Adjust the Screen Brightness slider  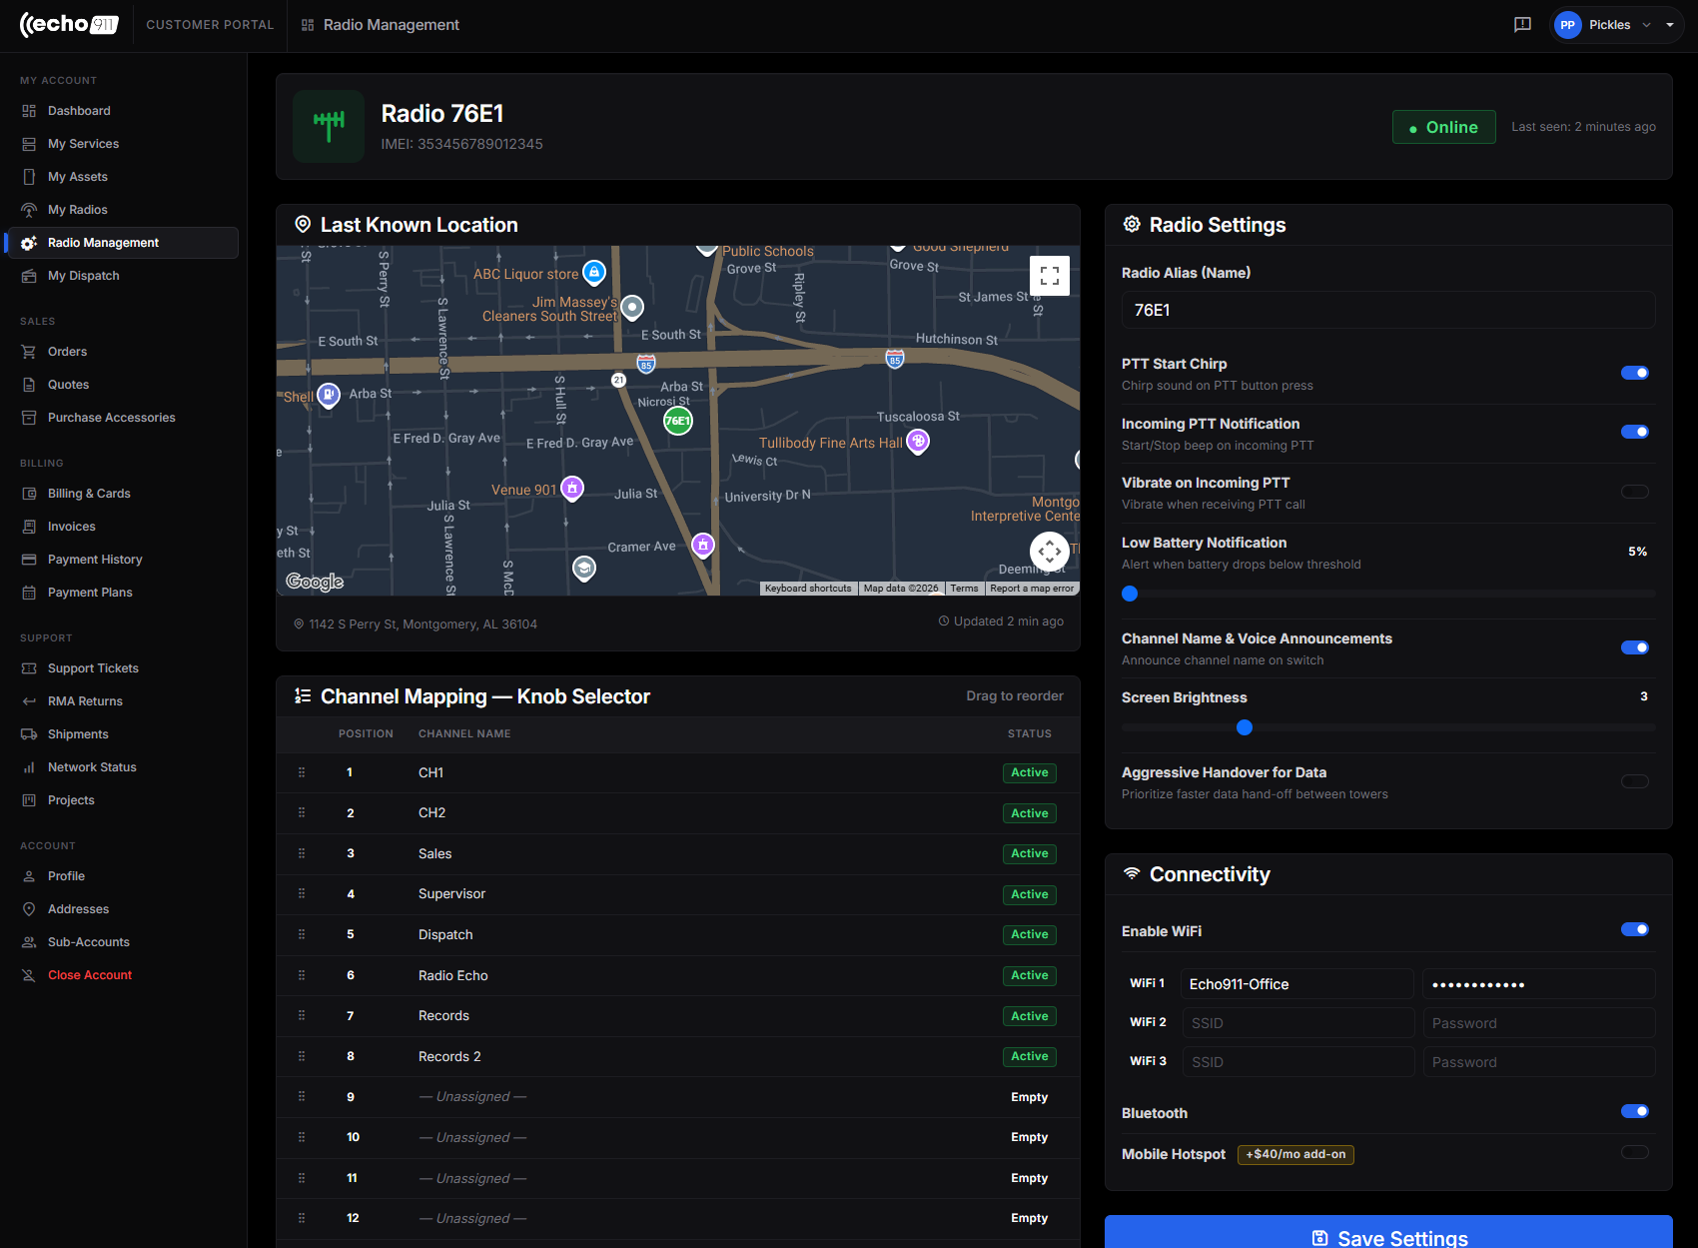(1245, 727)
